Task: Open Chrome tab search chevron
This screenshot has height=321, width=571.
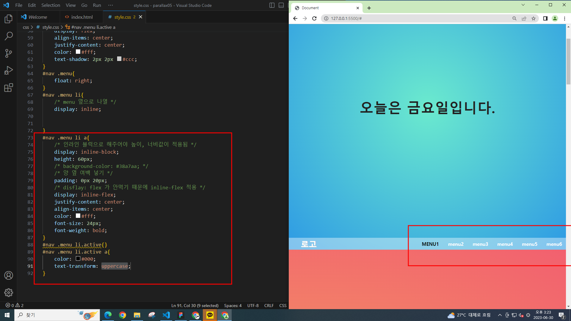Action: pyautogui.click(x=523, y=5)
